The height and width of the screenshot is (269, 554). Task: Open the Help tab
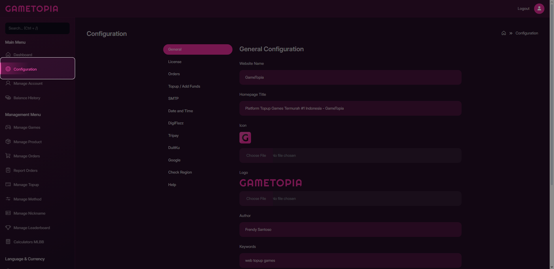tap(198, 185)
